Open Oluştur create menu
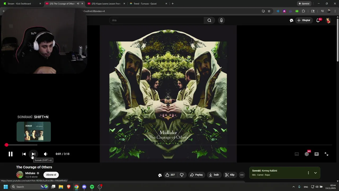This screenshot has height=191, width=339. (304, 20)
